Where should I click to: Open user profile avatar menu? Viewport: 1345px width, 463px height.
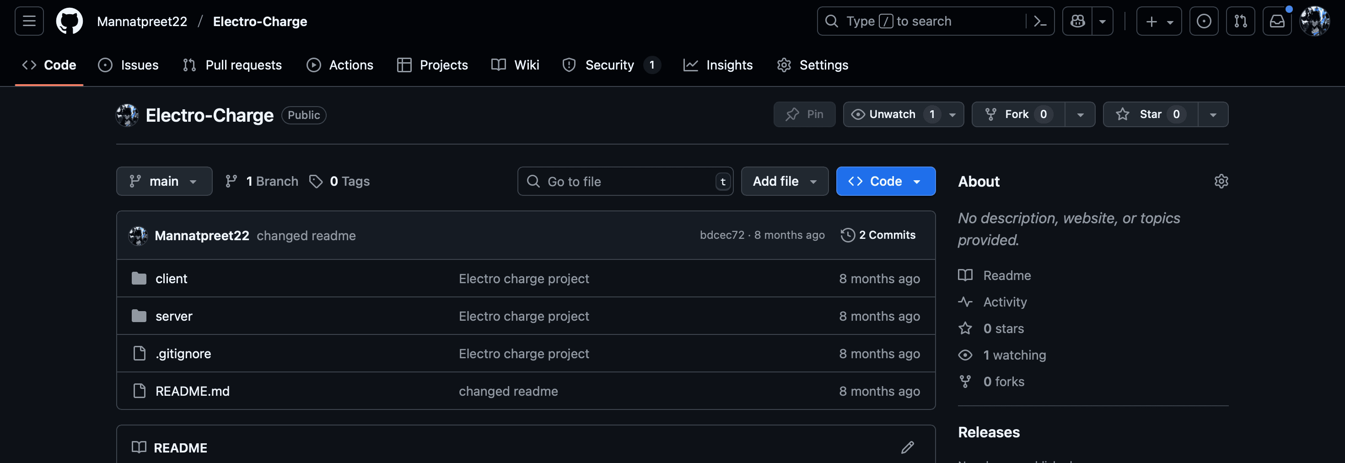pyautogui.click(x=1314, y=21)
